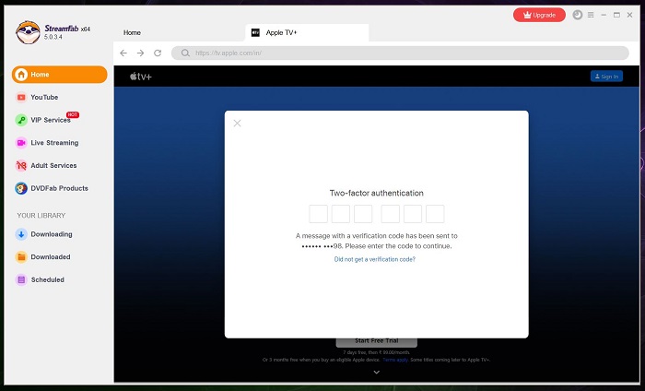Image resolution: width=645 pixels, height=391 pixels.
Task: Click the Home house icon
Action: [x=21, y=75]
